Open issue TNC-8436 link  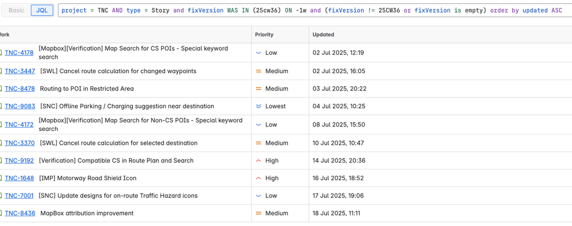(20, 213)
